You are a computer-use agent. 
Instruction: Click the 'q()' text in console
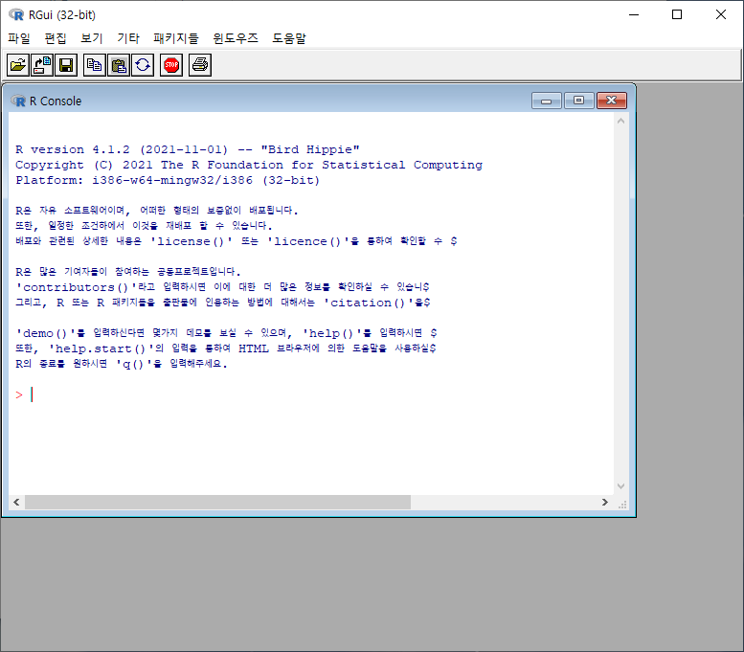(134, 364)
